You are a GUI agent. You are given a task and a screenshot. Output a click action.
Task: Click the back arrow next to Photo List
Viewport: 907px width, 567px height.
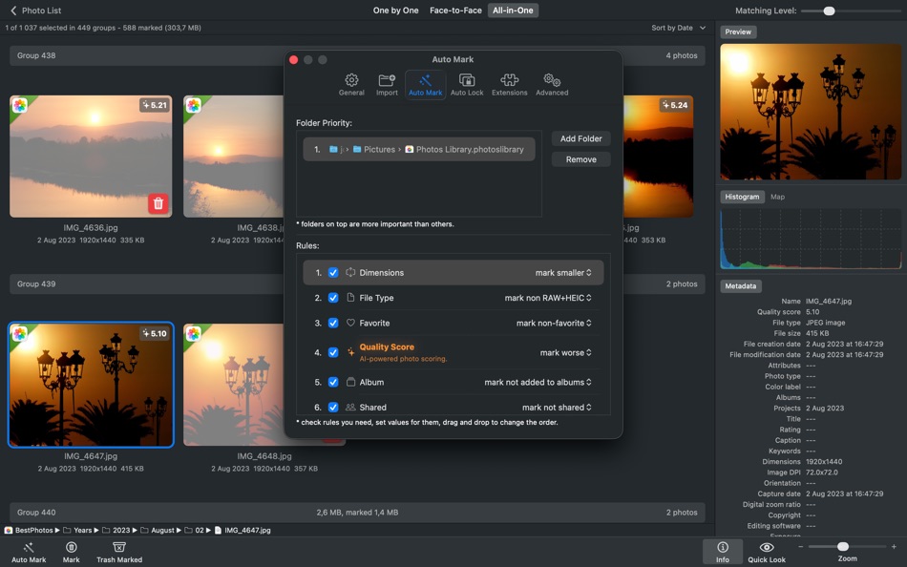pyautogui.click(x=12, y=10)
